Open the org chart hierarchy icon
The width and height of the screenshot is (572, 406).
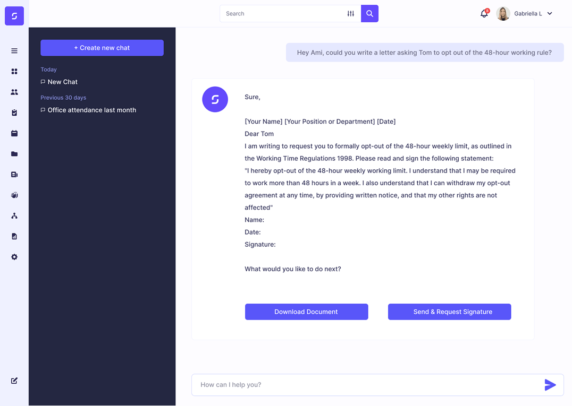[14, 215]
